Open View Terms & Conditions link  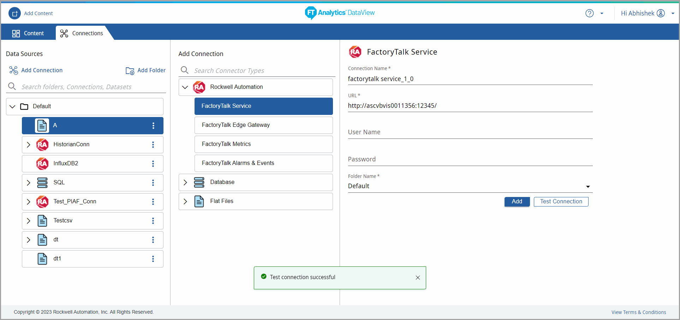pos(638,312)
